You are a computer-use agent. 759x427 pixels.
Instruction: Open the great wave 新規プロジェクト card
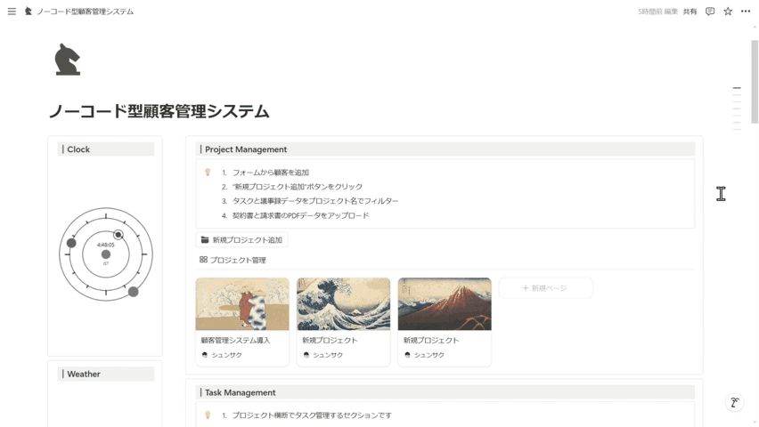(343, 321)
